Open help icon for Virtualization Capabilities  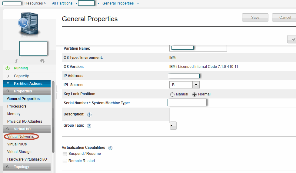(110, 148)
